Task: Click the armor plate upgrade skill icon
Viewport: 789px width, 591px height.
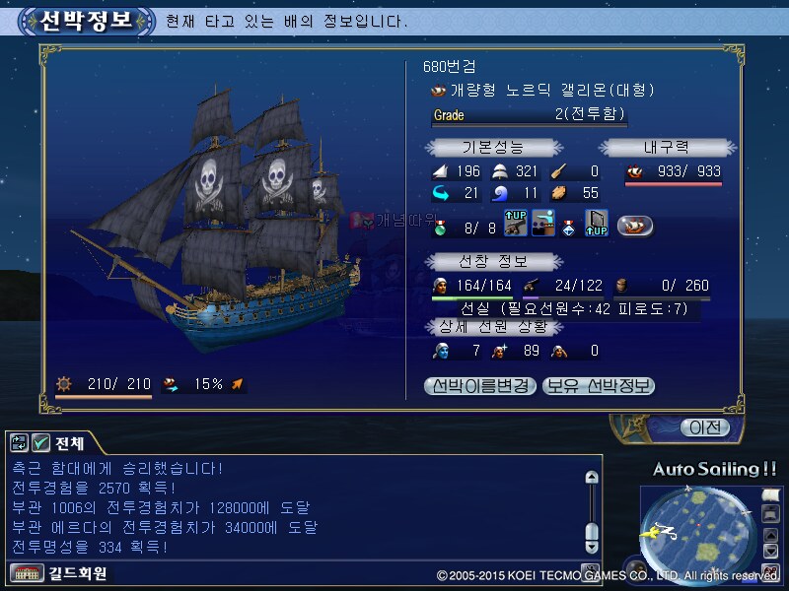Action: 597,224
